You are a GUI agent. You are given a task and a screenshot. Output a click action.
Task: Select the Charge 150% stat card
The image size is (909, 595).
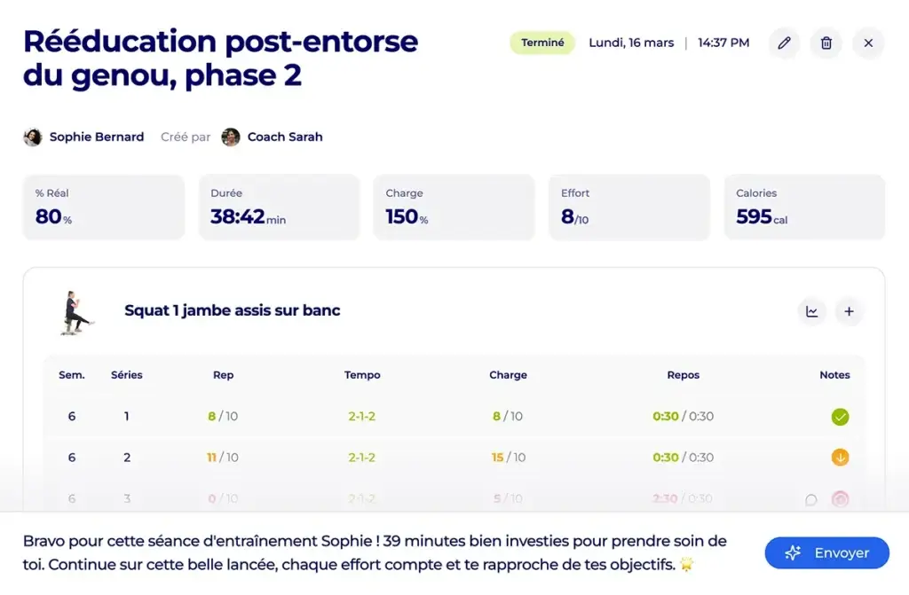click(x=454, y=207)
